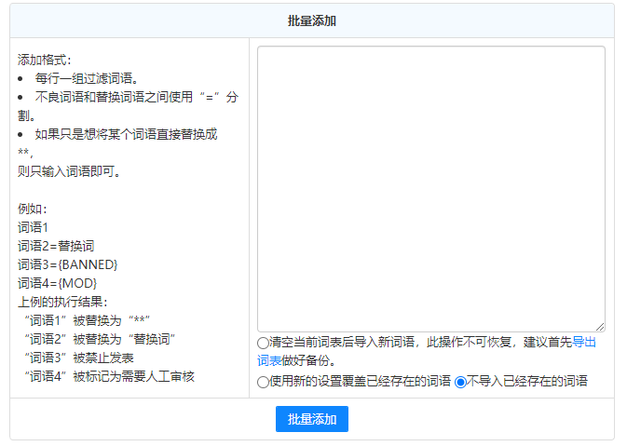Choose the "使用新的设置覆盖已经存在的词语" radio button

point(264,382)
